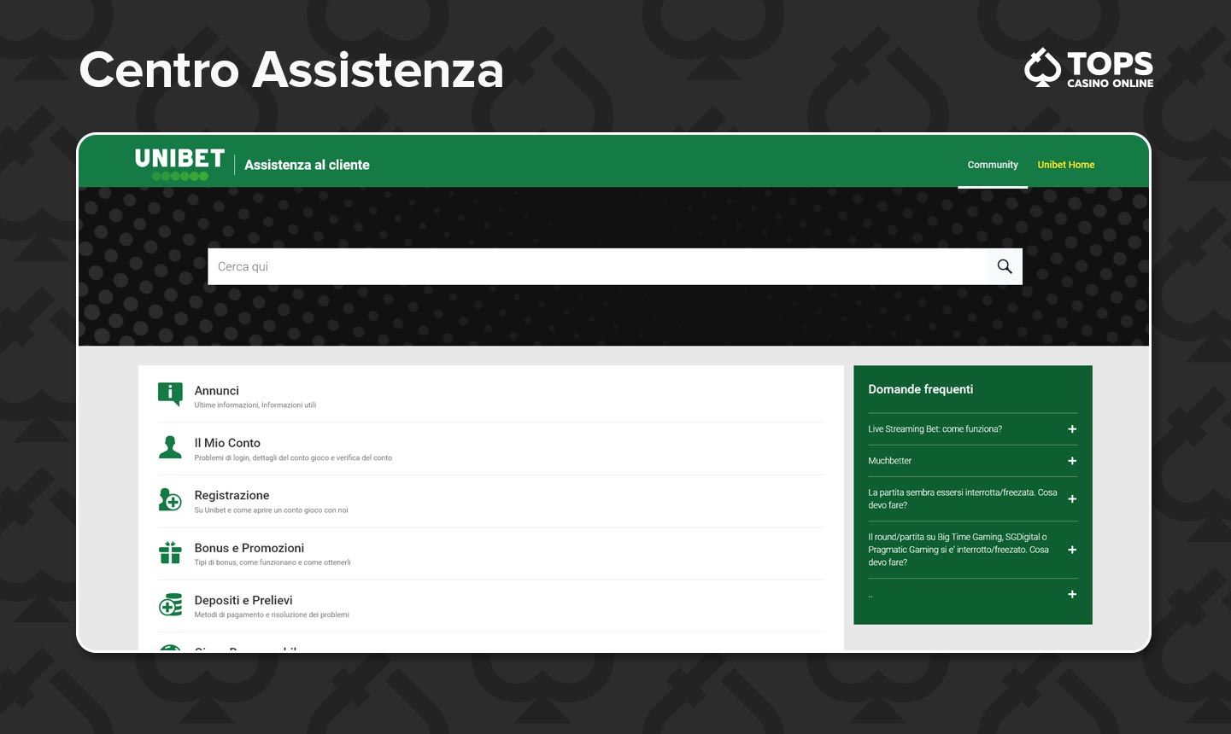
Task: Expand Live Streaming Bet question
Action: [x=1072, y=429]
